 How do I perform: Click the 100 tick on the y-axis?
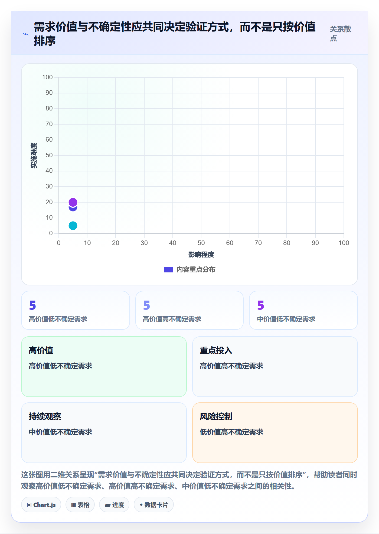click(47, 77)
